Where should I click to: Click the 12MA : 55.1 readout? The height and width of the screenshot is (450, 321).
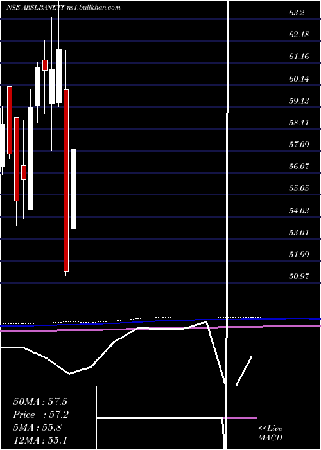point(40,440)
